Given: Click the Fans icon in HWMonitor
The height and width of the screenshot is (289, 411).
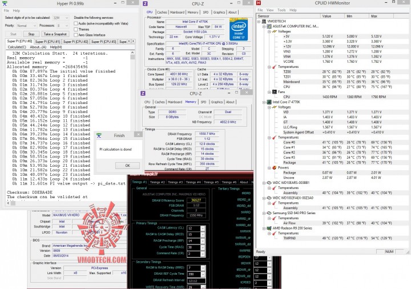Looking at the screenshot, I should pyautogui.click(x=275, y=92).
